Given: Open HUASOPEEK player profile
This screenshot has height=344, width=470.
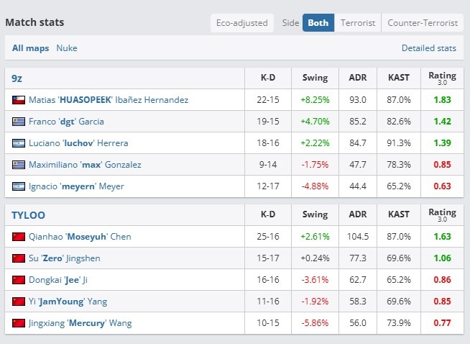Looking at the screenshot, I should (x=109, y=99).
